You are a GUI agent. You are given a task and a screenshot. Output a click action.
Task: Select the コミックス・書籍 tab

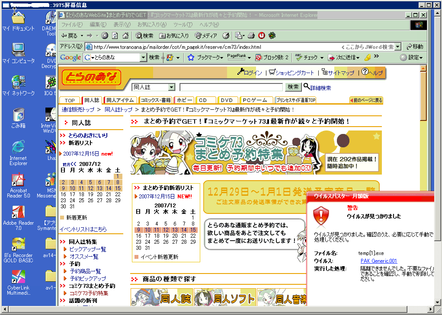pos(156,100)
